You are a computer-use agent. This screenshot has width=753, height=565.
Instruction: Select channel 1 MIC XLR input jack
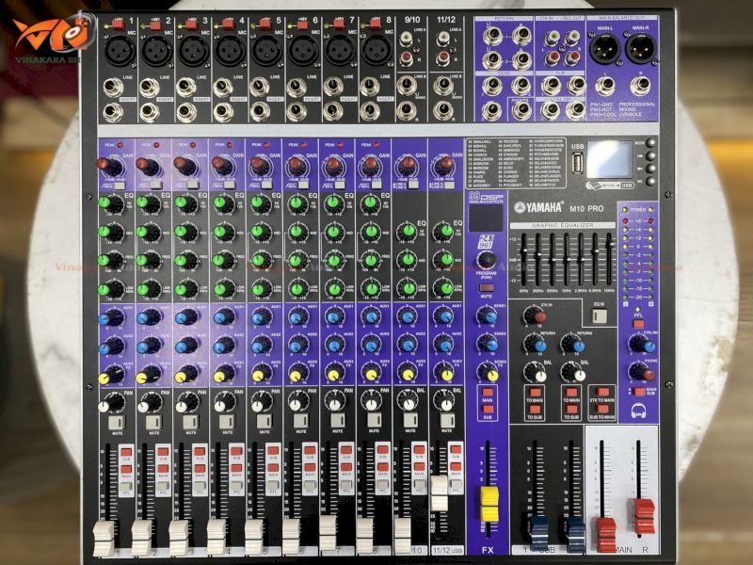(x=120, y=51)
